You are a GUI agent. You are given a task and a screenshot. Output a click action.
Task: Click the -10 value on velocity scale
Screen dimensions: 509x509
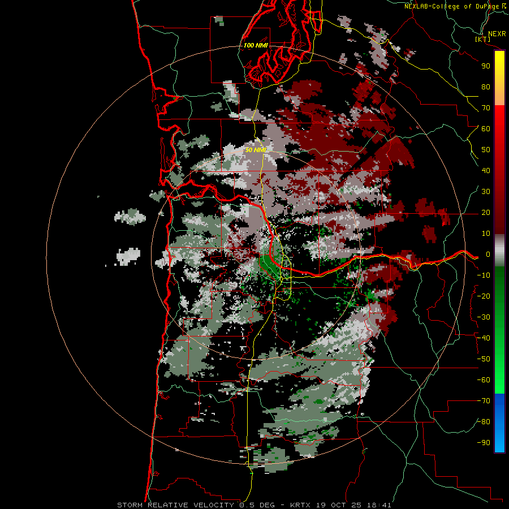click(484, 275)
